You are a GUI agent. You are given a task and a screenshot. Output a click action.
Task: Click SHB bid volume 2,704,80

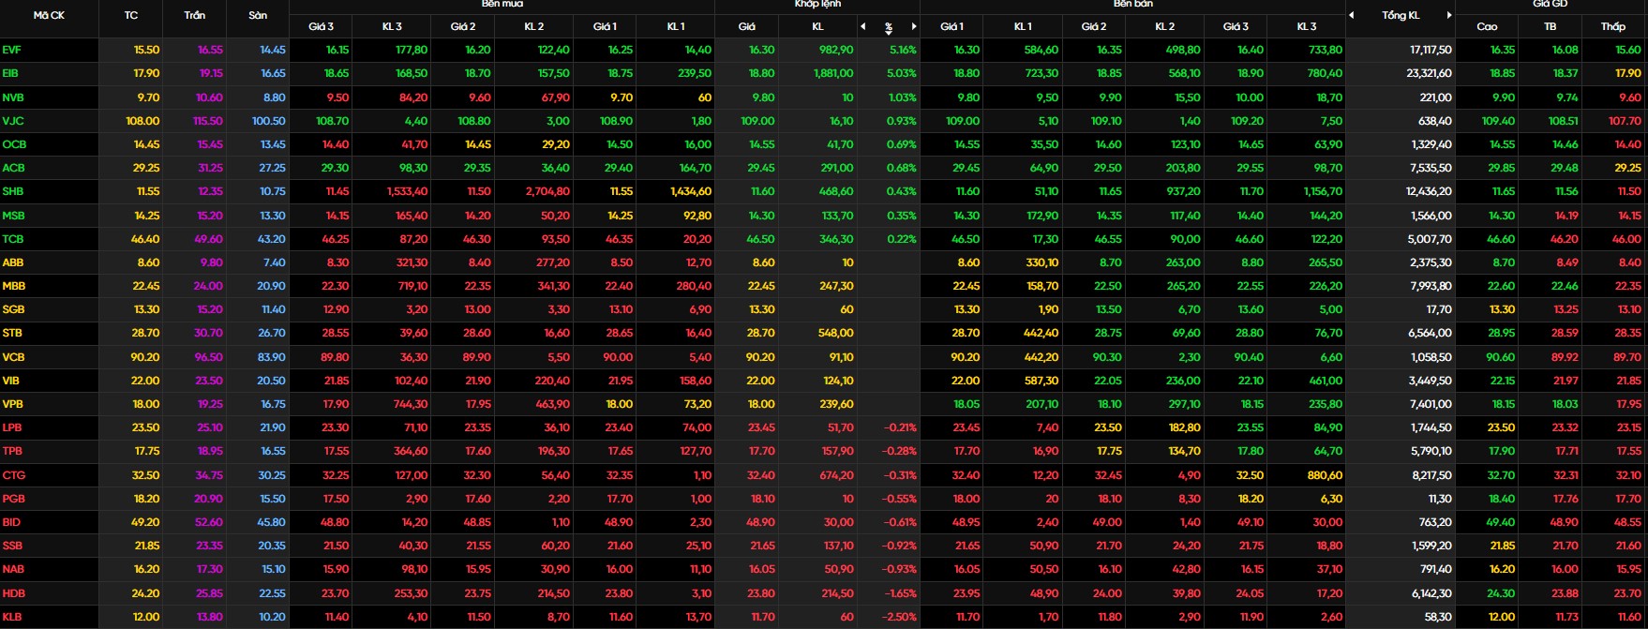[x=547, y=191]
